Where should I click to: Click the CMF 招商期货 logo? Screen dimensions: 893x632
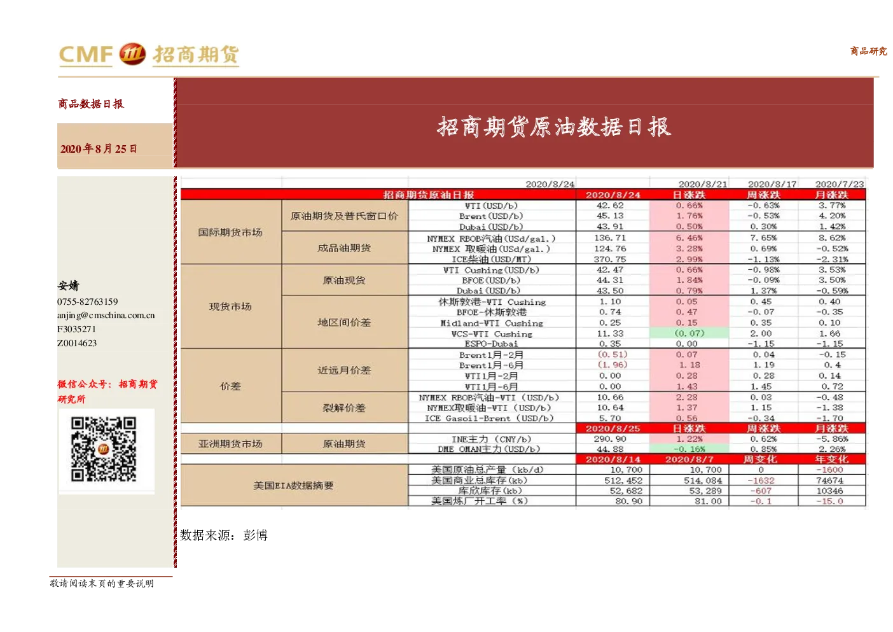tap(149, 55)
